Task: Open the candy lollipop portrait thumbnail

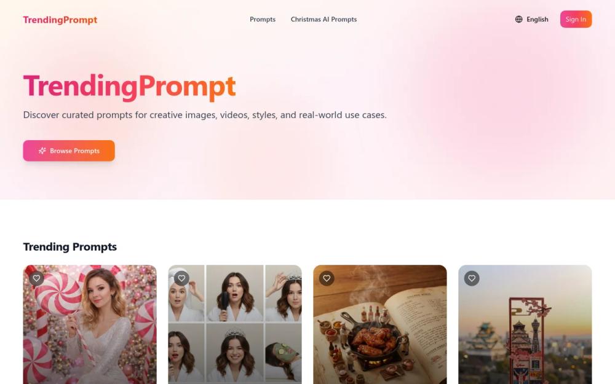Action: point(90,324)
